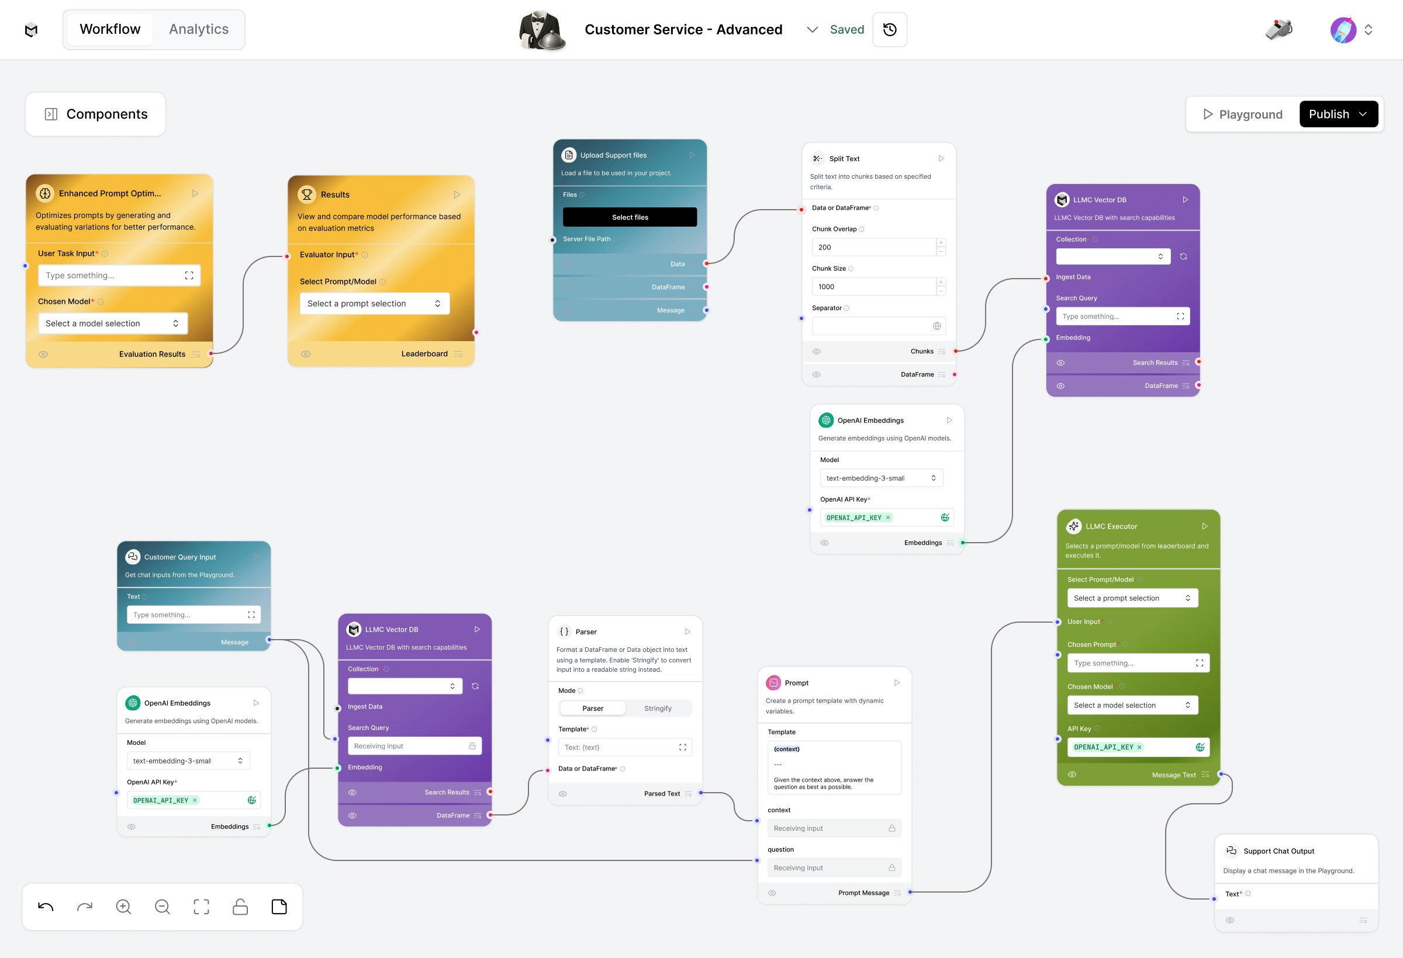The width and height of the screenshot is (1403, 958).
Task: Open Chosen Model selection dropdown
Action: (x=112, y=324)
